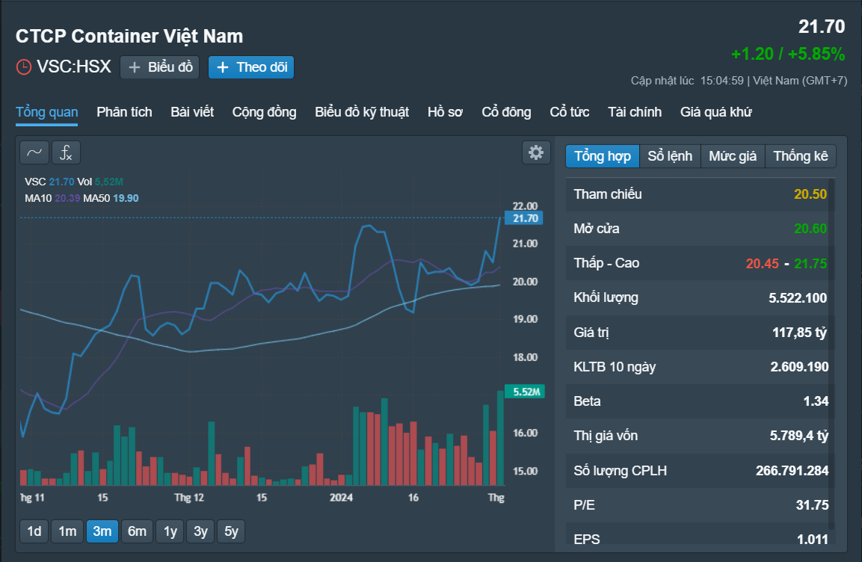Select the 6m chart range
This screenshot has width=862, height=562.
click(x=137, y=531)
